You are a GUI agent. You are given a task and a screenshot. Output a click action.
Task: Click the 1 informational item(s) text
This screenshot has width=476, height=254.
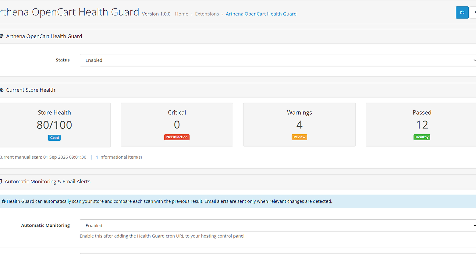119,157
